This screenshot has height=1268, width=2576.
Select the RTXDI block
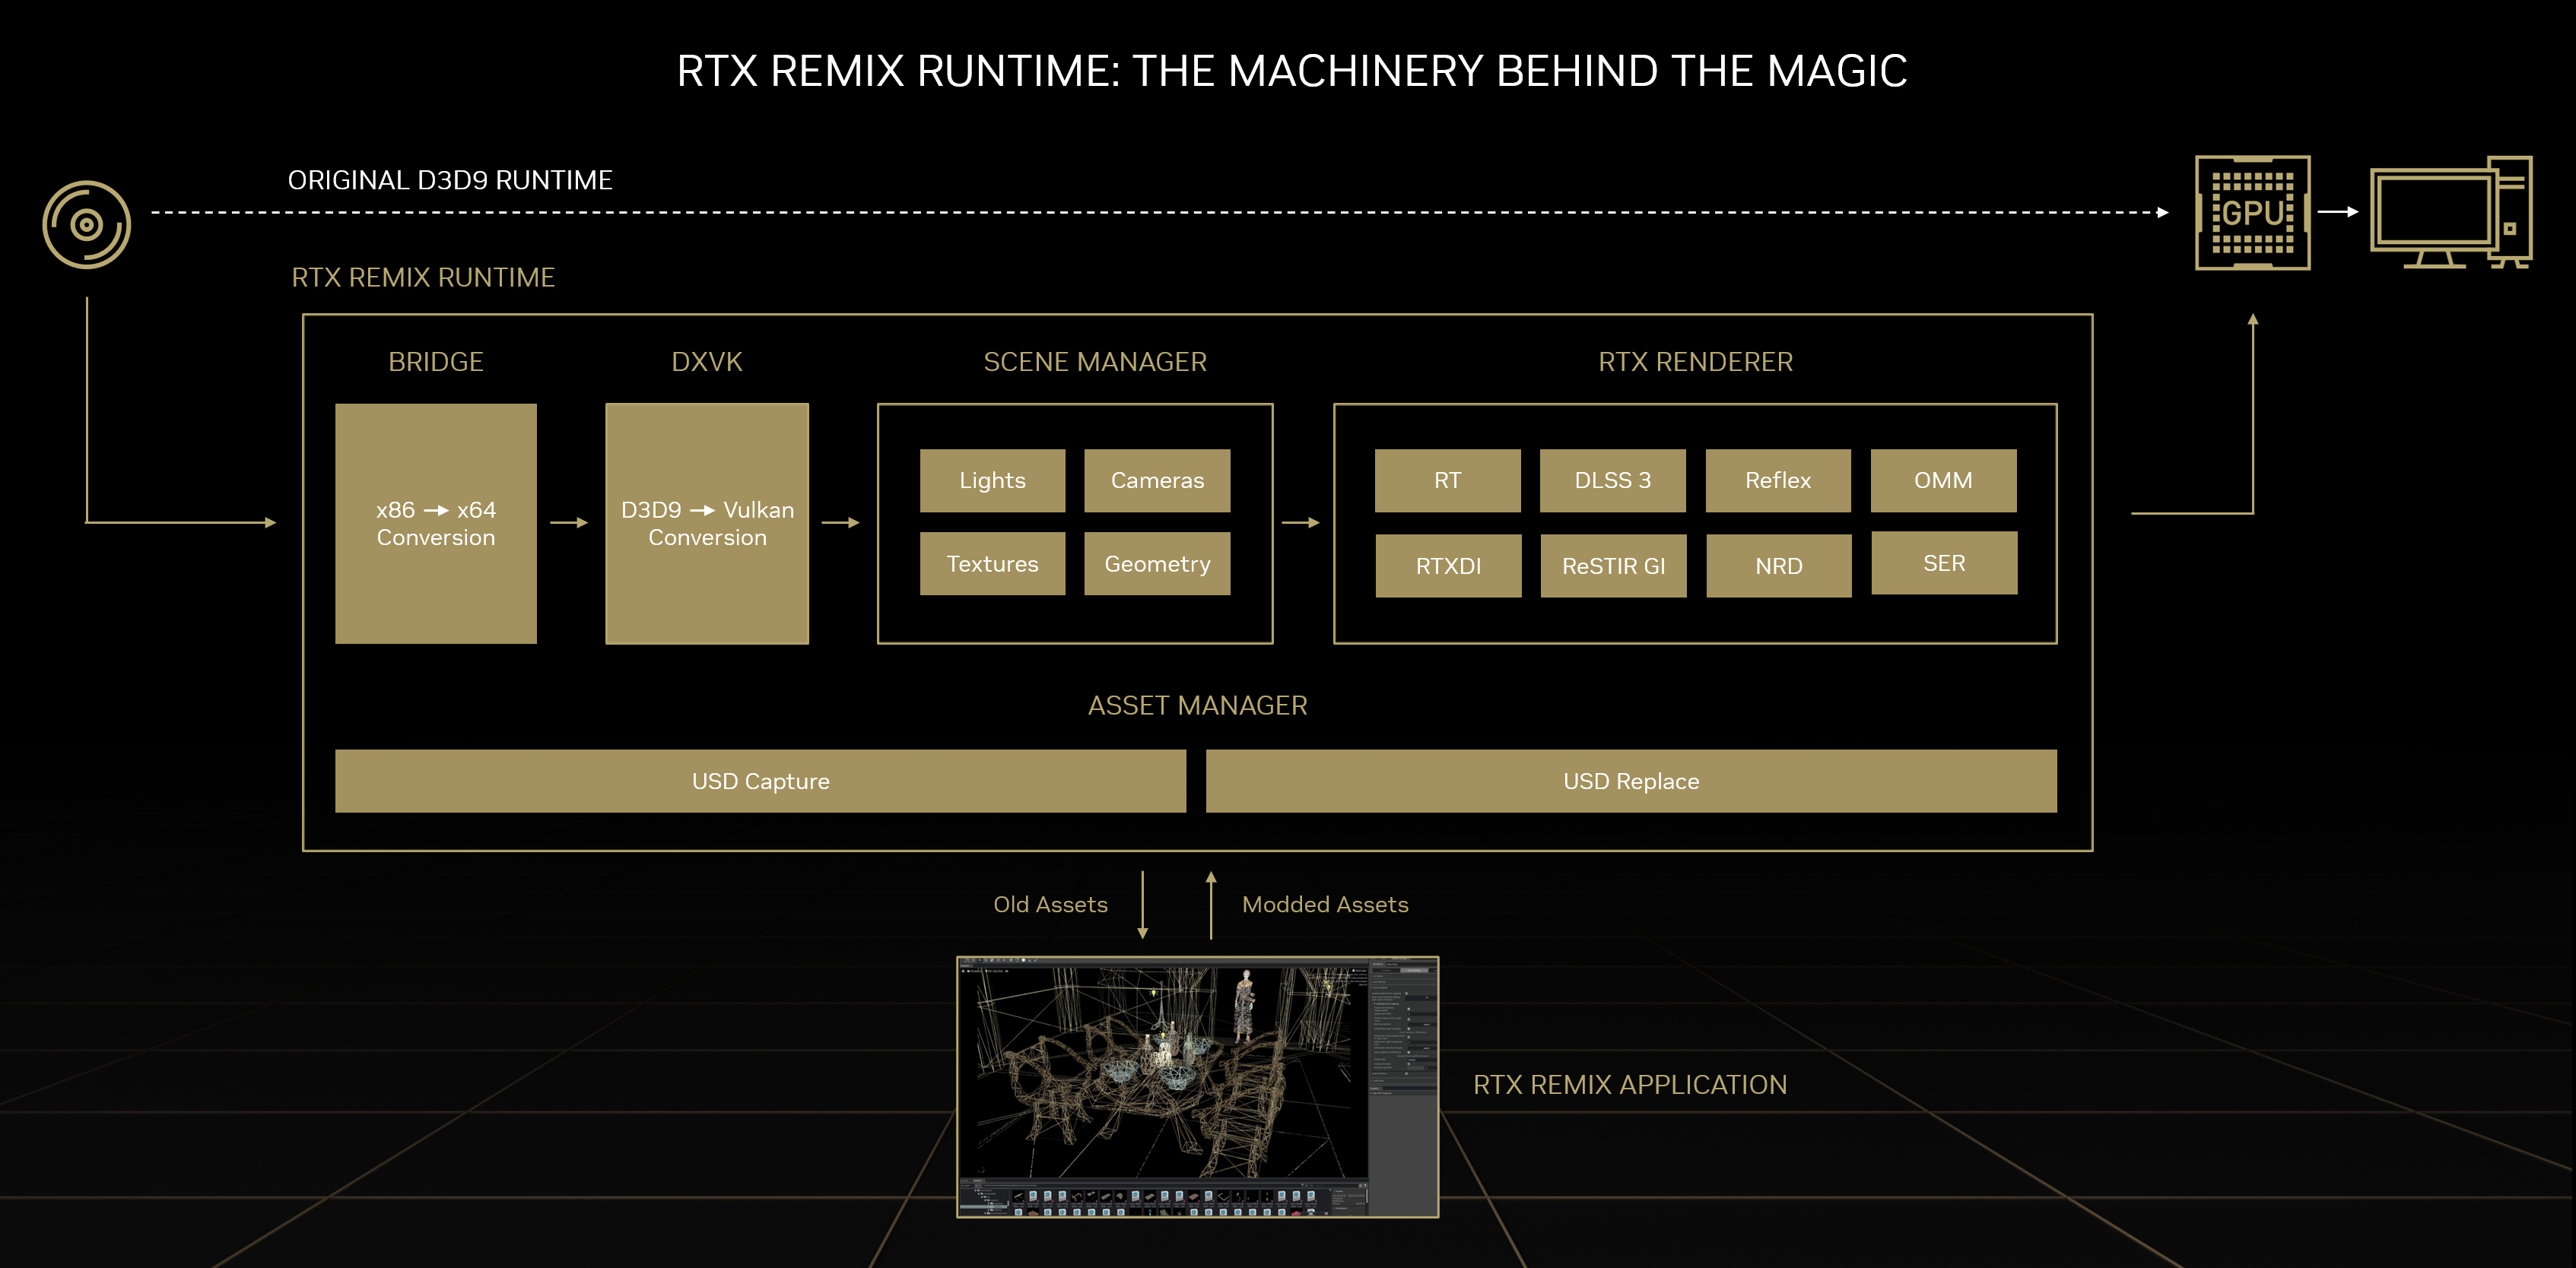pyautogui.click(x=1448, y=566)
